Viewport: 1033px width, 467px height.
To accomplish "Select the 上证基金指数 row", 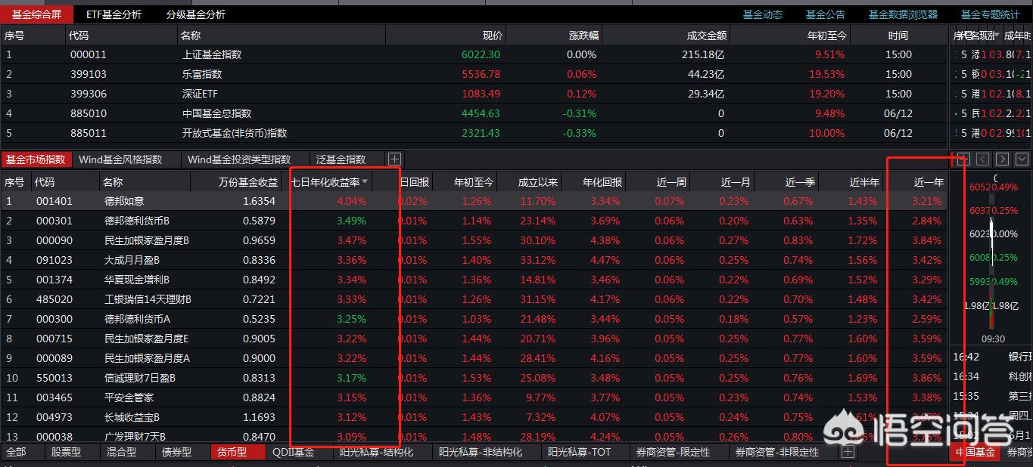I will pyautogui.click(x=474, y=54).
